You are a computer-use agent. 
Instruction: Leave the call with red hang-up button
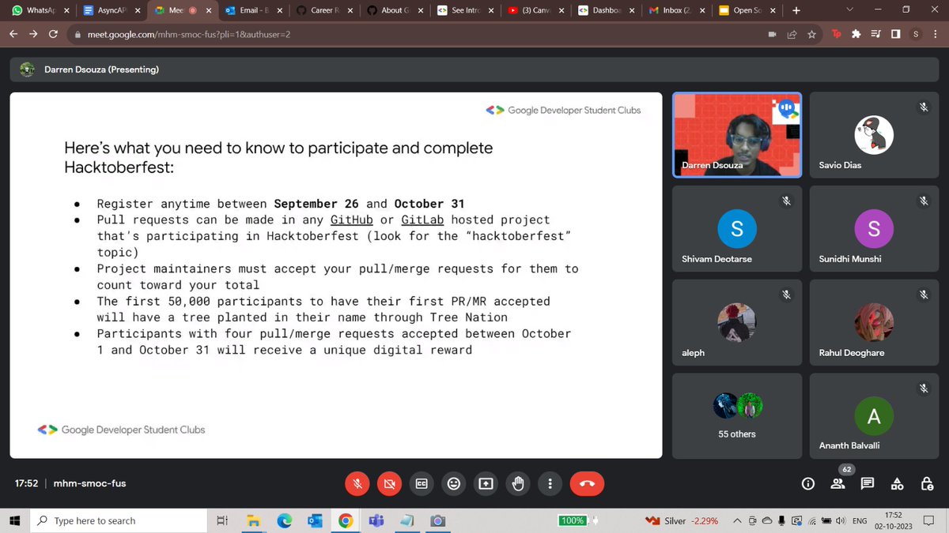click(x=587, y=483)
